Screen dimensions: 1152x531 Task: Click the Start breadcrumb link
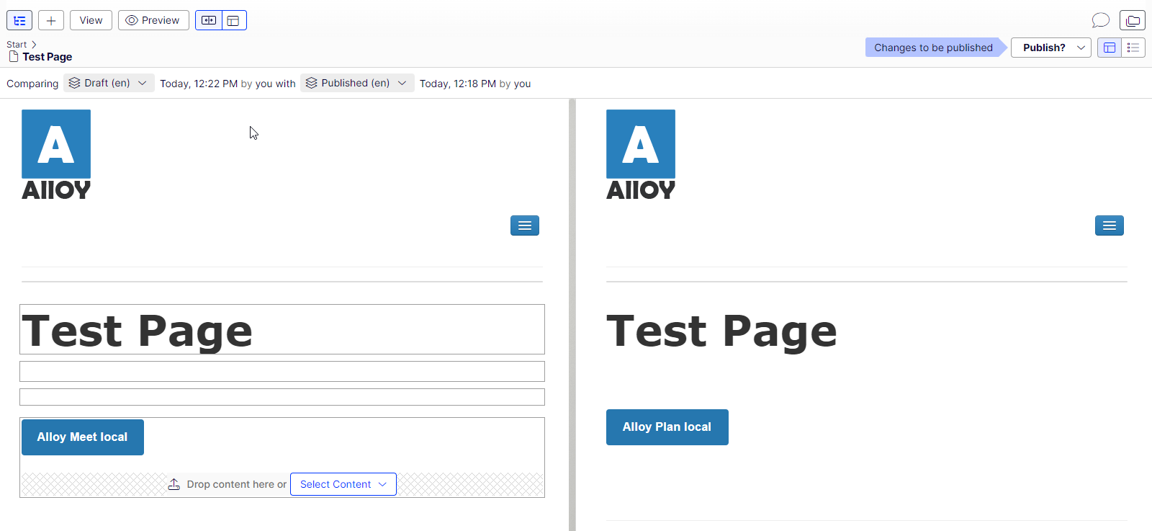(x=17, y=45)
